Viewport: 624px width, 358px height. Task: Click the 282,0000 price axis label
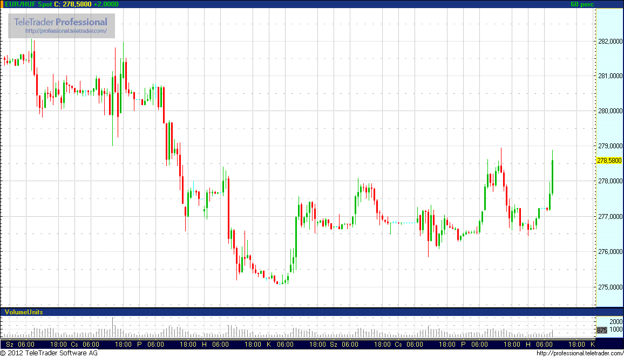tap(610, 42)
